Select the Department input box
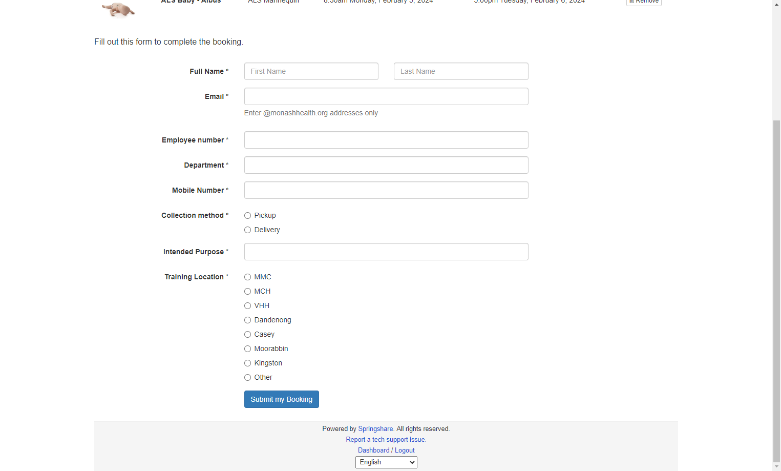Viewport: 781px width, 471px height. pyautogui.click(x=386, y=165)
